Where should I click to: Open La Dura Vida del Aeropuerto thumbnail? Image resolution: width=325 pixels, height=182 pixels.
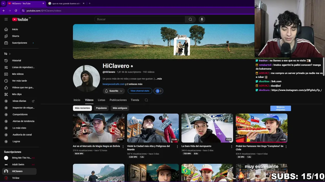tap(207, 128)
